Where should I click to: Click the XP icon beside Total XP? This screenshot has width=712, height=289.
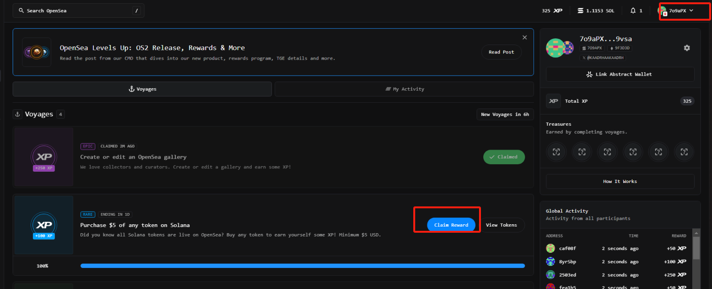(x=553, y=101)
